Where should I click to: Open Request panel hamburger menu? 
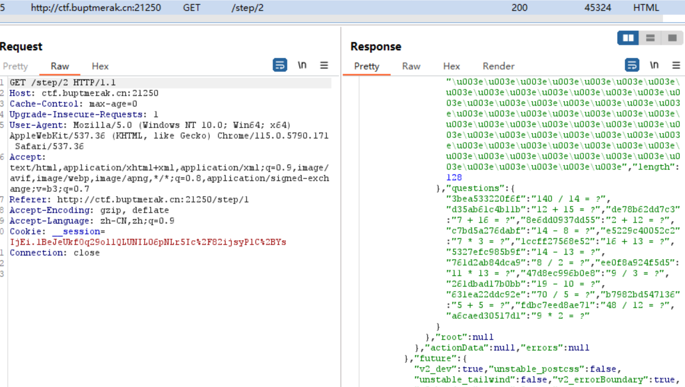pyautogui.click(x=324, y=65)
